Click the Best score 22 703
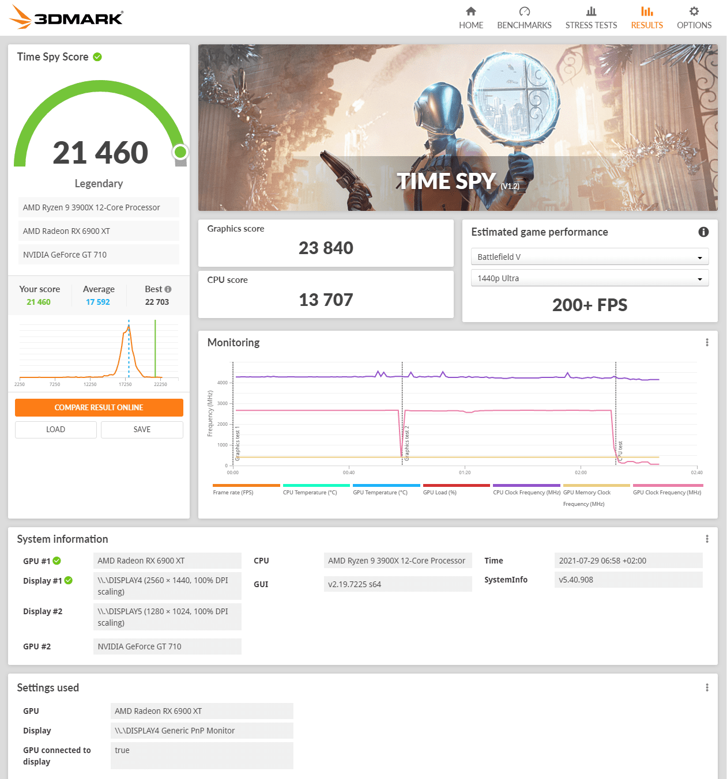 coord(157,302)
